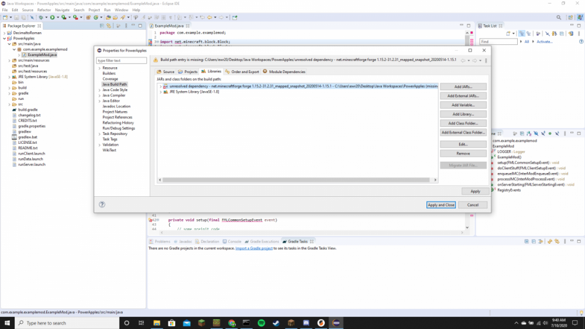Click Back navigation arrow in toolbar
Viewport: 585px width, 329px height.
coord(209,17)
